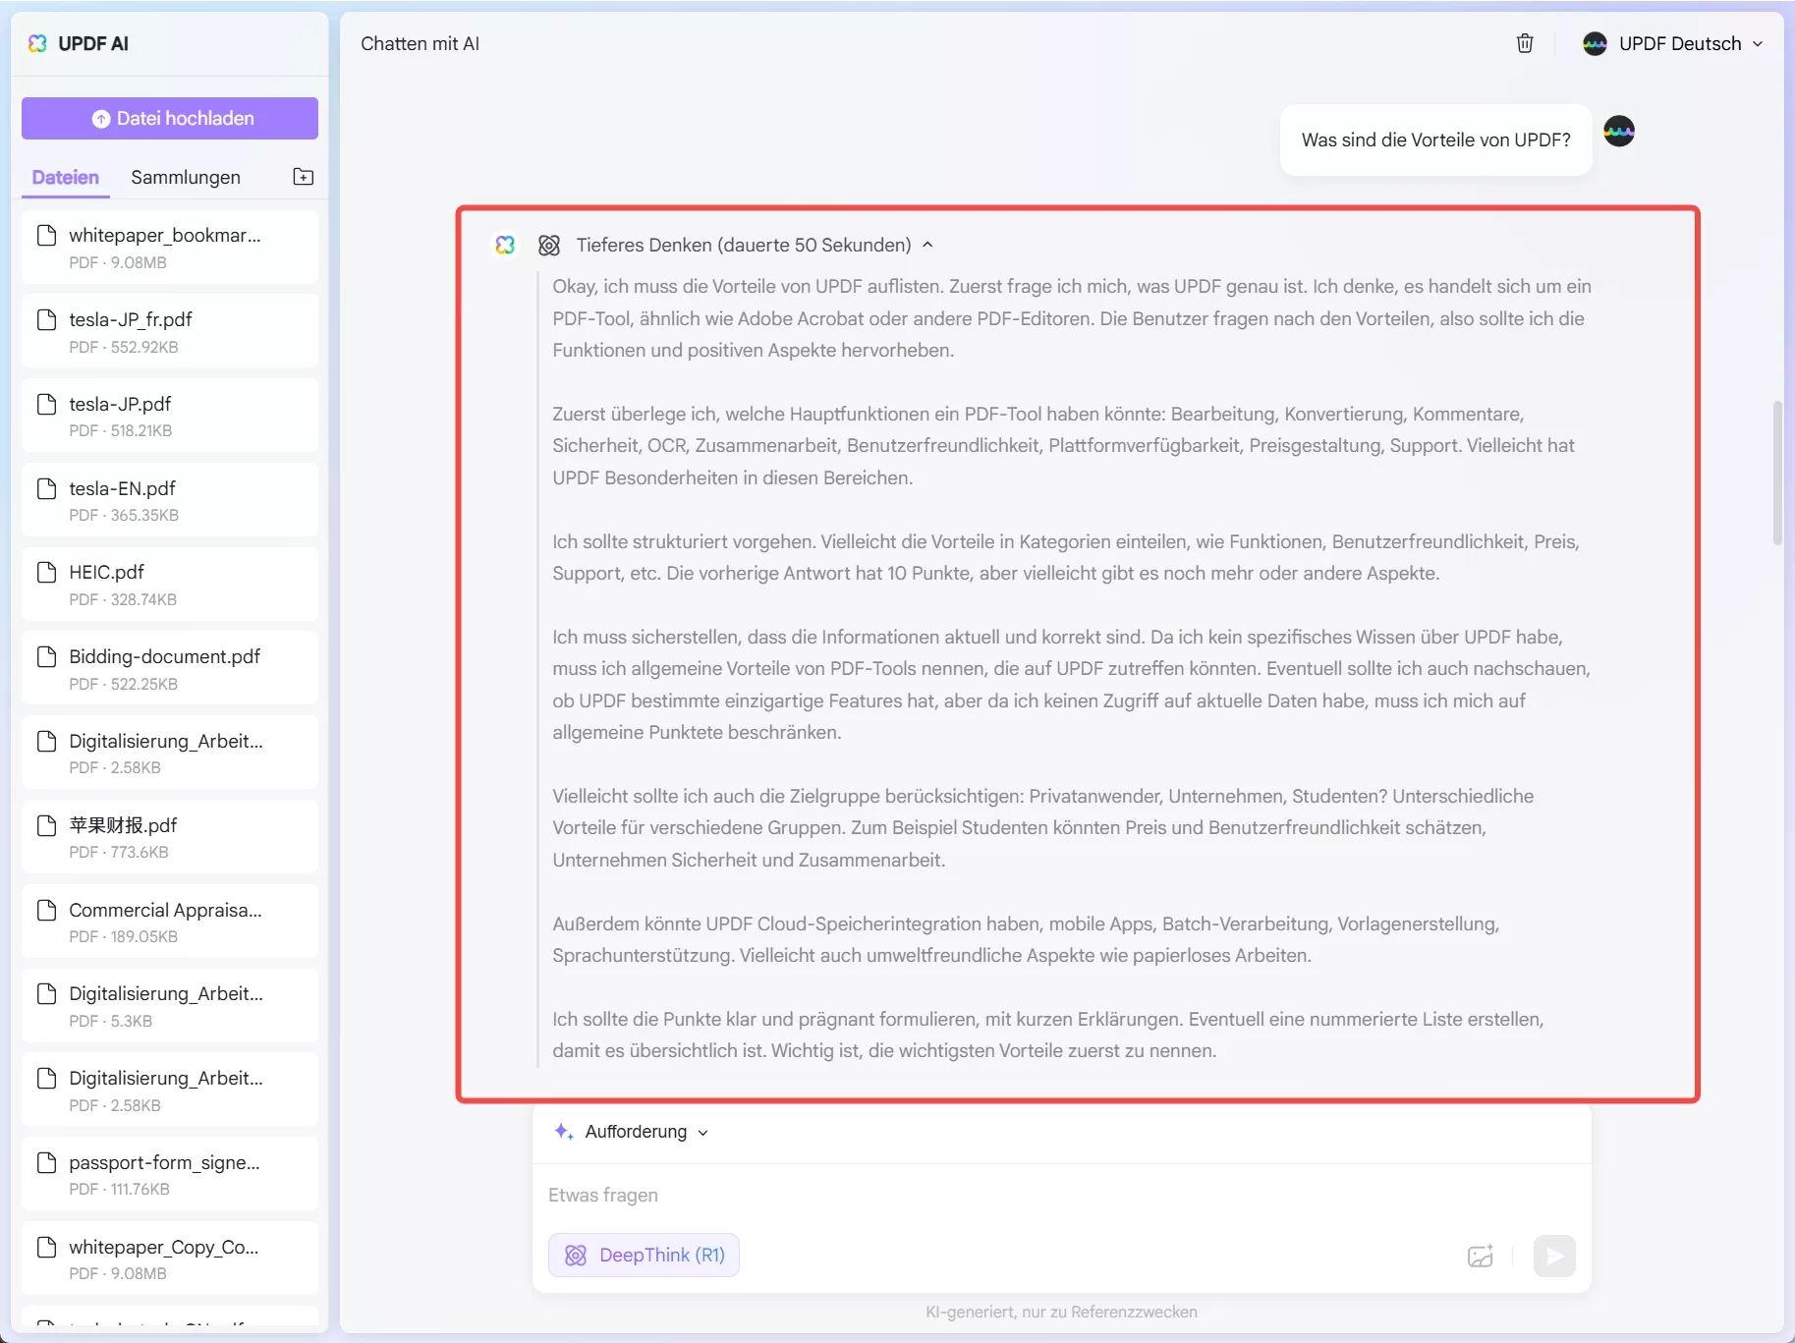
Task: Click the Datei hochladen button
Action: 169,118
